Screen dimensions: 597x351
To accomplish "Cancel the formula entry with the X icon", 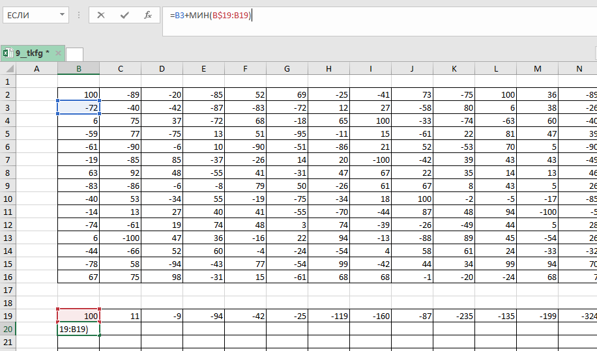I will pyautogui.click(x=101, y=15).
